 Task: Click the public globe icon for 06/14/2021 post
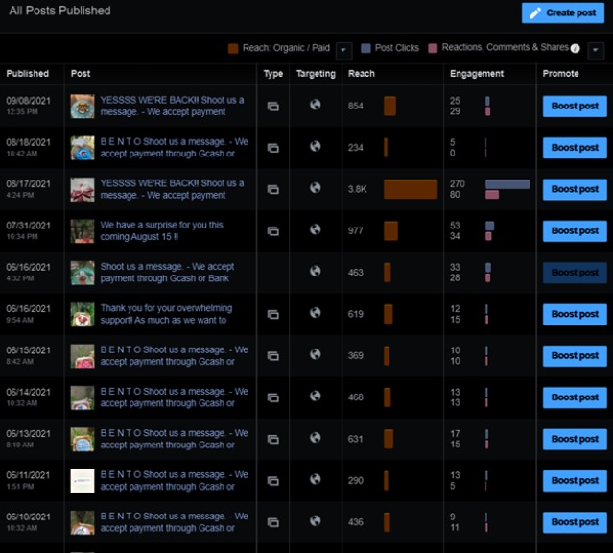coord(315,397)
